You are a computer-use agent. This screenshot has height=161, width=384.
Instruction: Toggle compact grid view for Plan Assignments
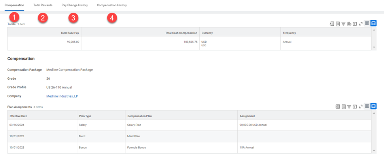[x=367, y=107]
